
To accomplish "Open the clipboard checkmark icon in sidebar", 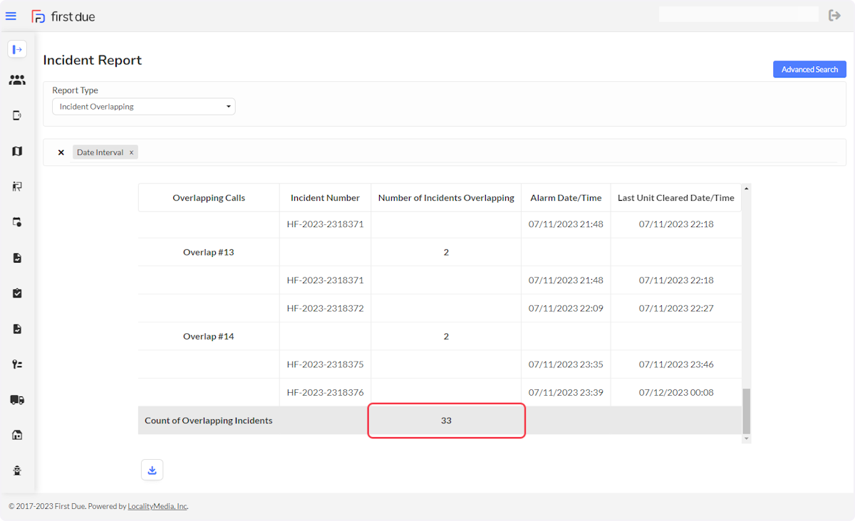I will (17, 293).
